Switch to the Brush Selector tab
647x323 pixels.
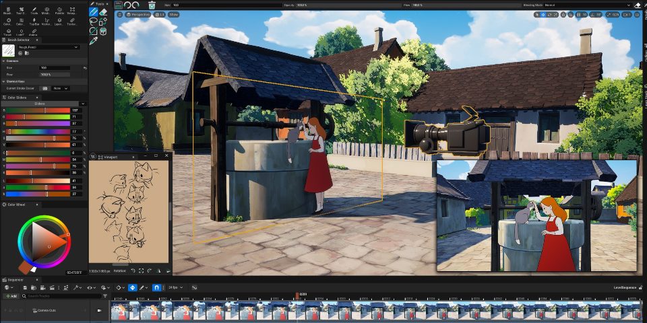point(17,40)
